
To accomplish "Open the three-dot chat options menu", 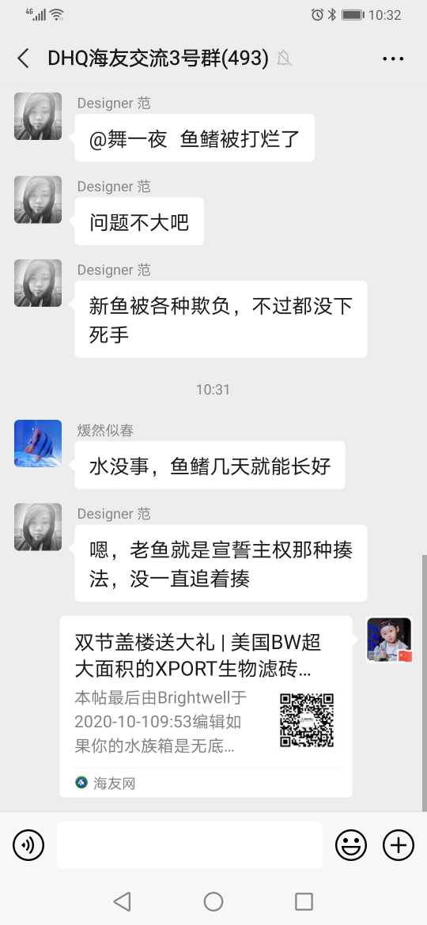I will point(393,59).
